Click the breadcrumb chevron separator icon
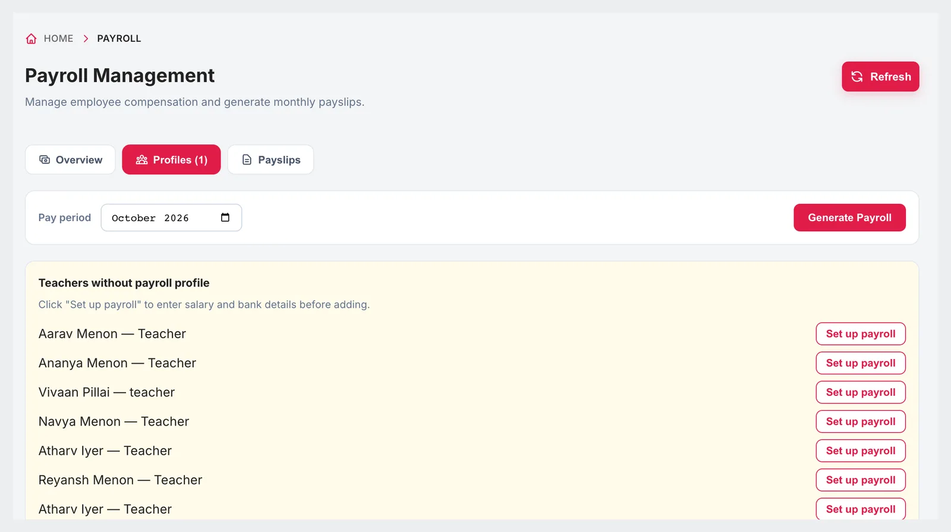Screen dimensions: 951x532 tap(86, 39)
